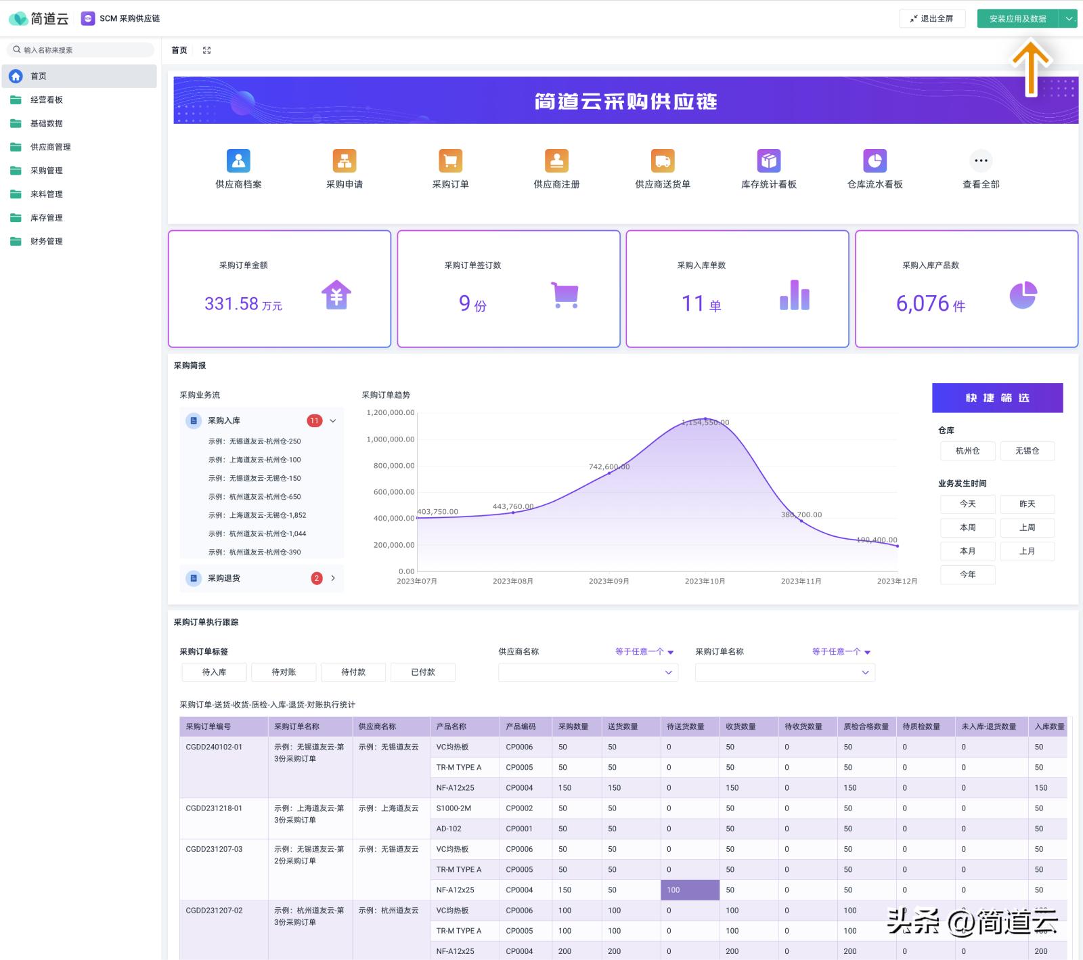1083x960 pixels.
Task: Enable the 待入库 order tag filter
Action: point(214,672)
